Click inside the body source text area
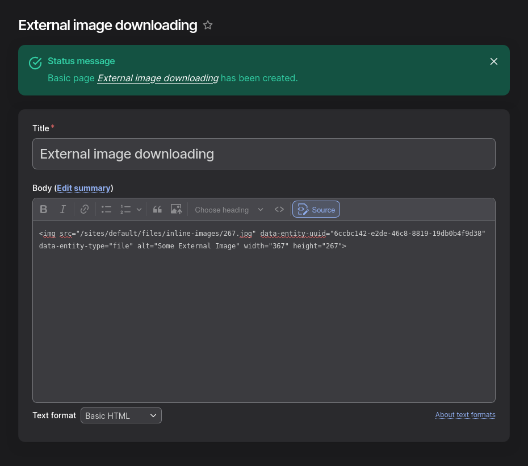 coord(263,311)
